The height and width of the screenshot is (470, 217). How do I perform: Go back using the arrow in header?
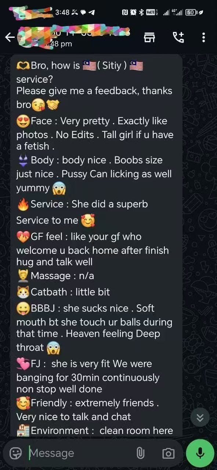[10, 37]
